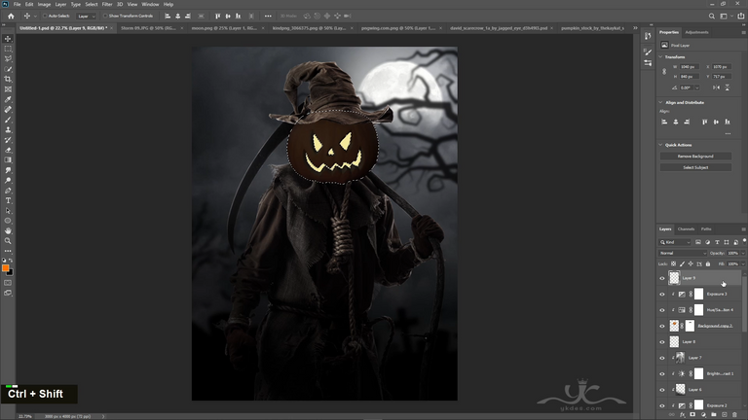Image resolution: width=748 pixels, height=420 pixels.
Task: Add a layer style with the fx icon
Action: 682,415
